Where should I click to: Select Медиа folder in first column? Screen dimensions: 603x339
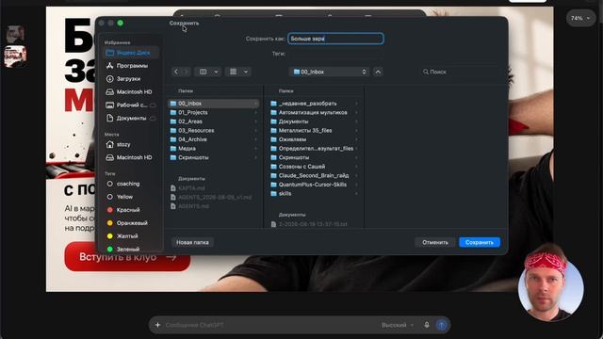(214, 149)
